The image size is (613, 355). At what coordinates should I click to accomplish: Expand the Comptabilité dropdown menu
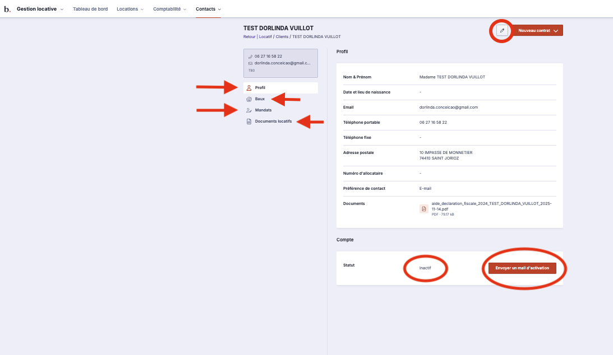coord(170,9)
